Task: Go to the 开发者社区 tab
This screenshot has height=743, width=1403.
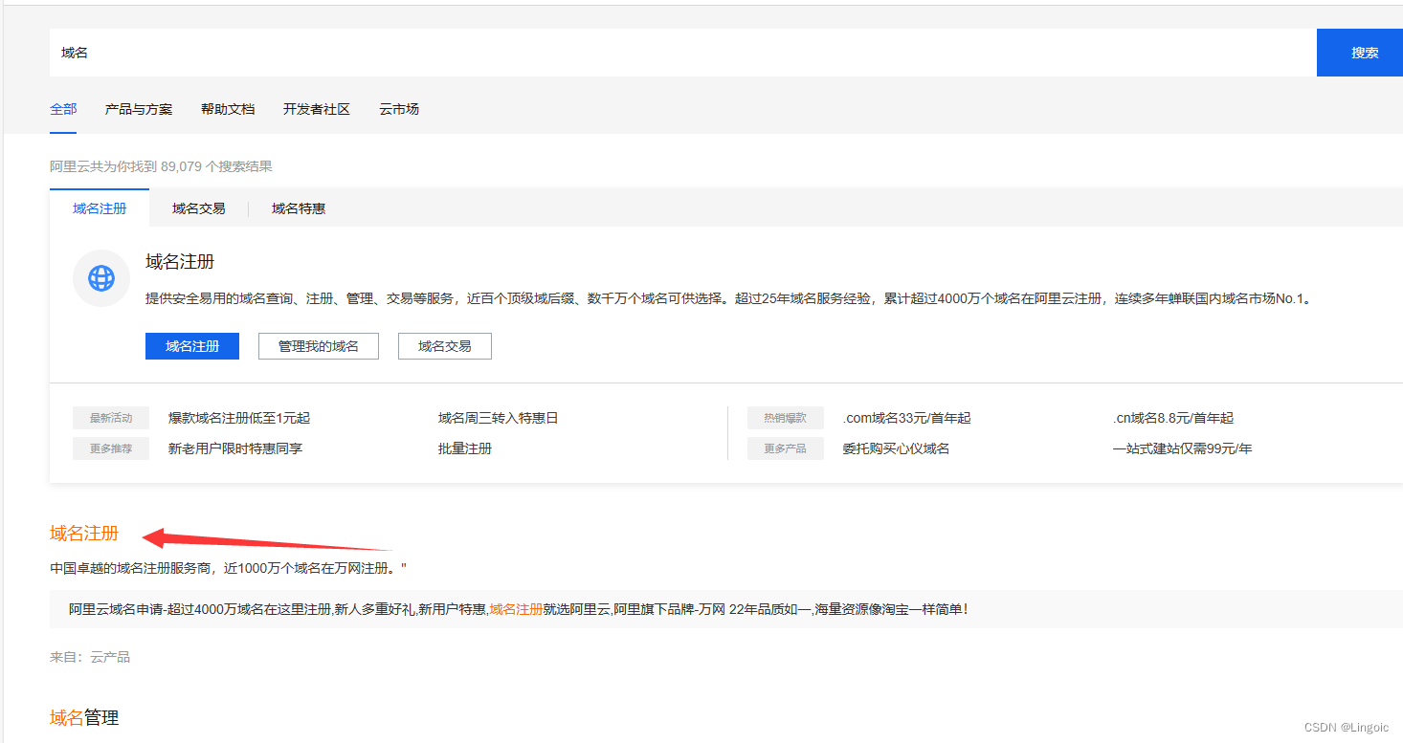Action: coord(317,109)
